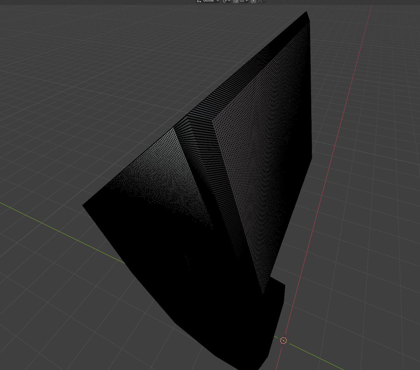
Task: Open the snapping options dropdown
Action: 244,1
